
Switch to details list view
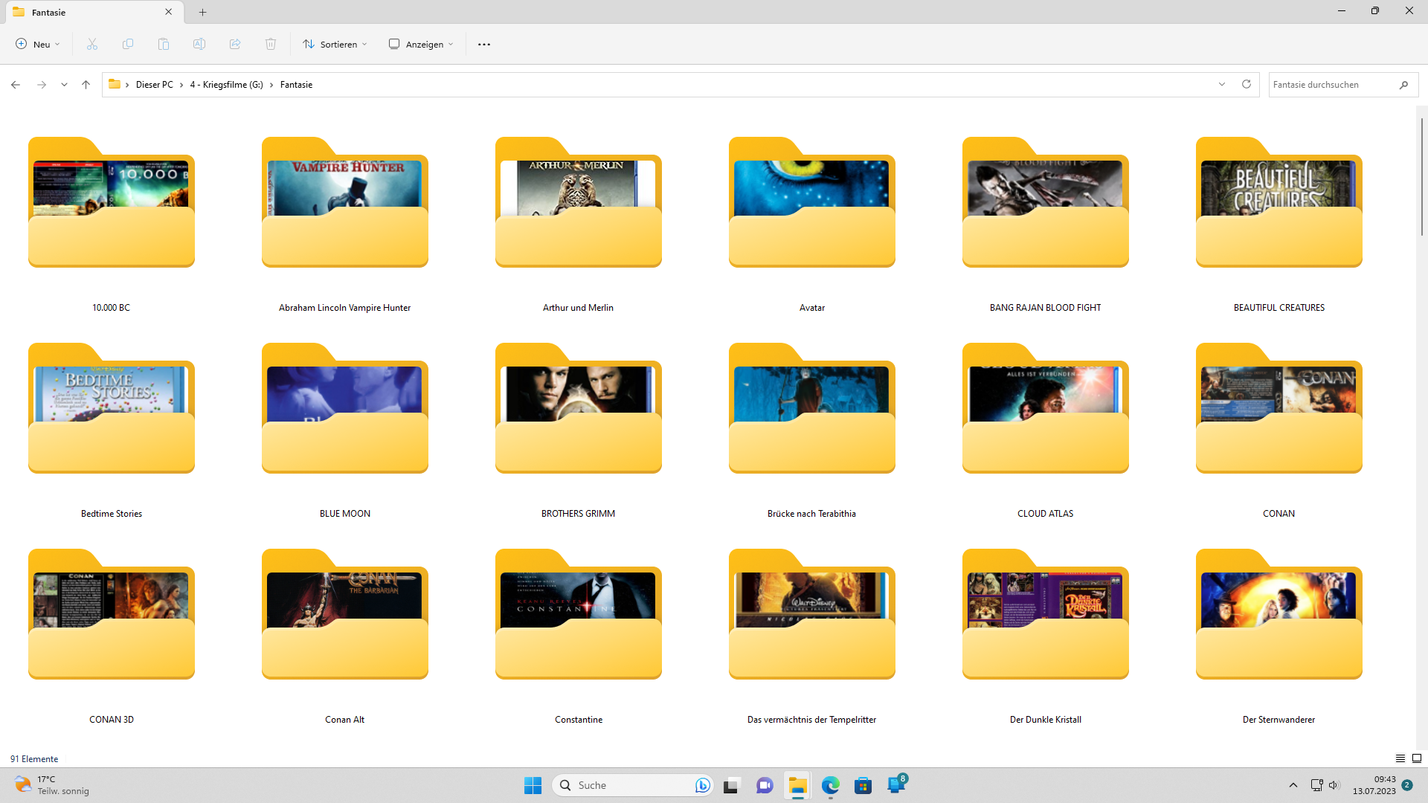pos(1400,758)
